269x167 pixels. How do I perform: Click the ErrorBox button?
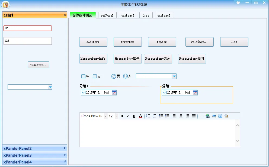(x=127, y=42)
